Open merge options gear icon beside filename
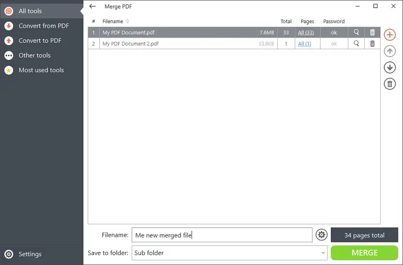The image size is (403, 265). [x=321, y=235]
